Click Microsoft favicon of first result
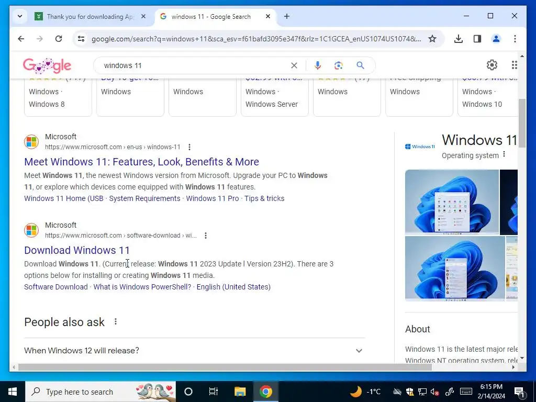536x402 pixels. point(31,141)
